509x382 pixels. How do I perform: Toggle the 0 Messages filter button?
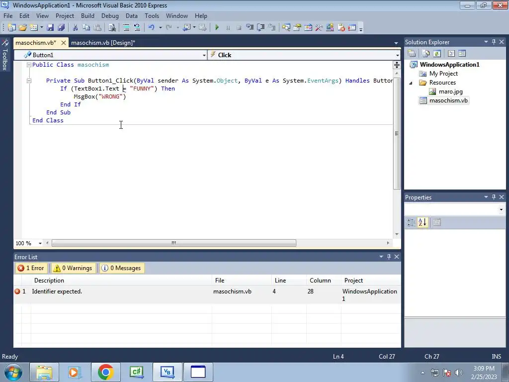pos(122,268)
